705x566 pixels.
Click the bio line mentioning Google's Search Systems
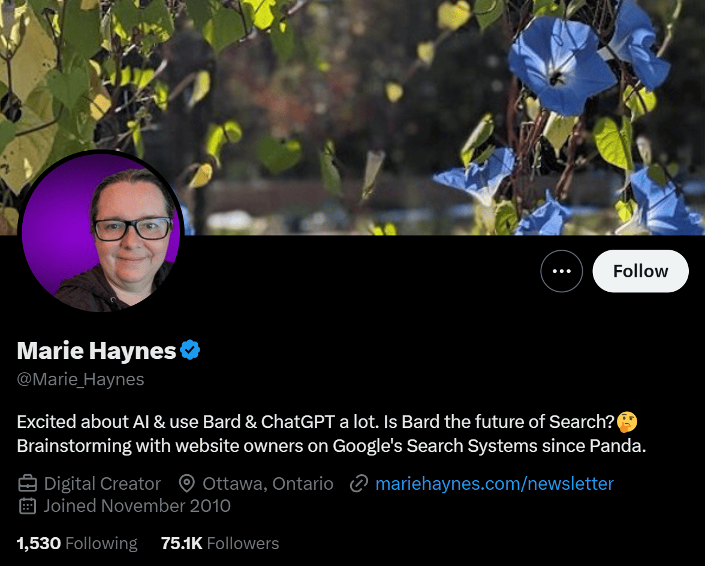[332, 446]
